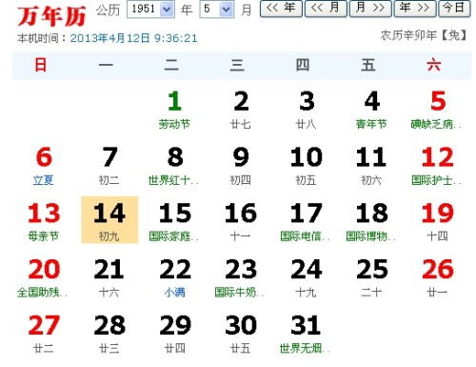
Task: Select May 16 十一
Action: click(241, 221)
